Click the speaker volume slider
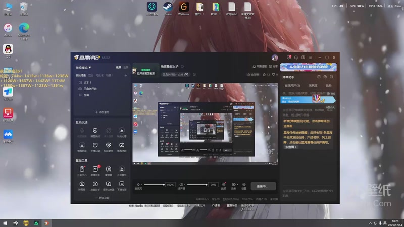Image resolution: width=404 pixels, height=227 pixels. pyautogui.click(x=197, y=185)
